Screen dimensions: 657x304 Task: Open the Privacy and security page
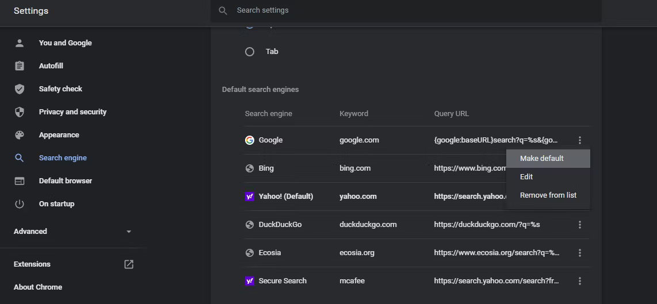pyautogui.click(x=72, y=112)
